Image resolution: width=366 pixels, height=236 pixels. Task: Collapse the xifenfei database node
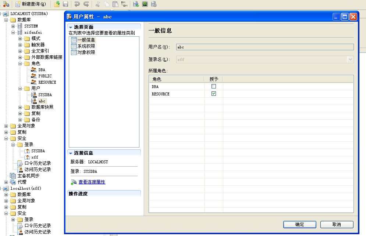click(13, 32)
